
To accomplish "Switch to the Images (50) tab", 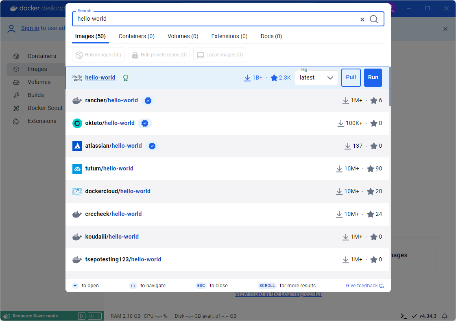I will point(90,36).
